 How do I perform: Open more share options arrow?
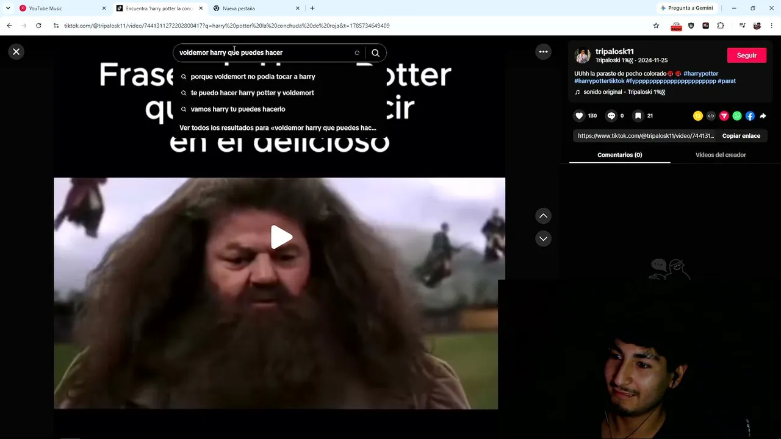[763, 116]
